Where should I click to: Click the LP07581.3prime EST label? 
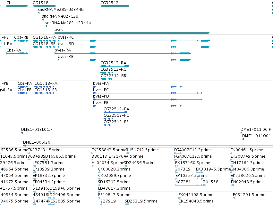(48, 163)
